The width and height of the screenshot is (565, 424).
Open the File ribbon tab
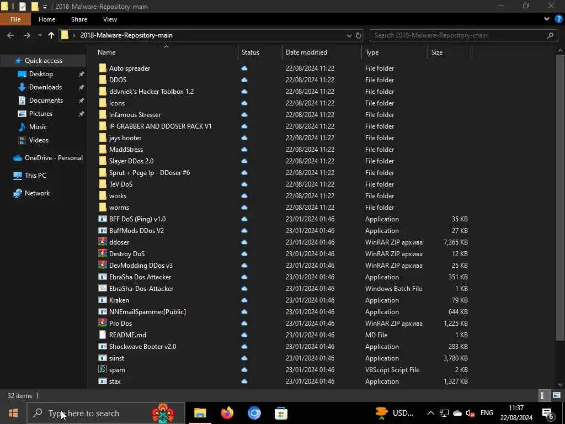(15, 19)
